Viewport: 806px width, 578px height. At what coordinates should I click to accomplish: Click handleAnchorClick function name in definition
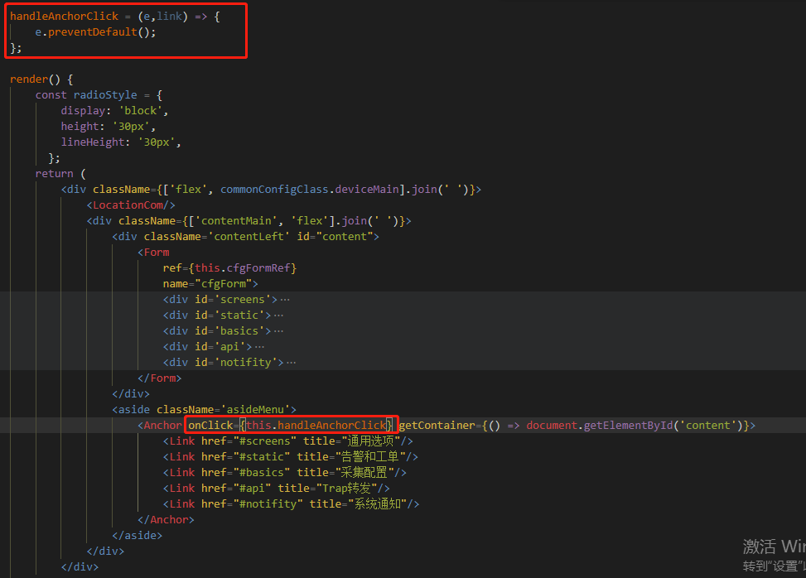pos(65,17)
